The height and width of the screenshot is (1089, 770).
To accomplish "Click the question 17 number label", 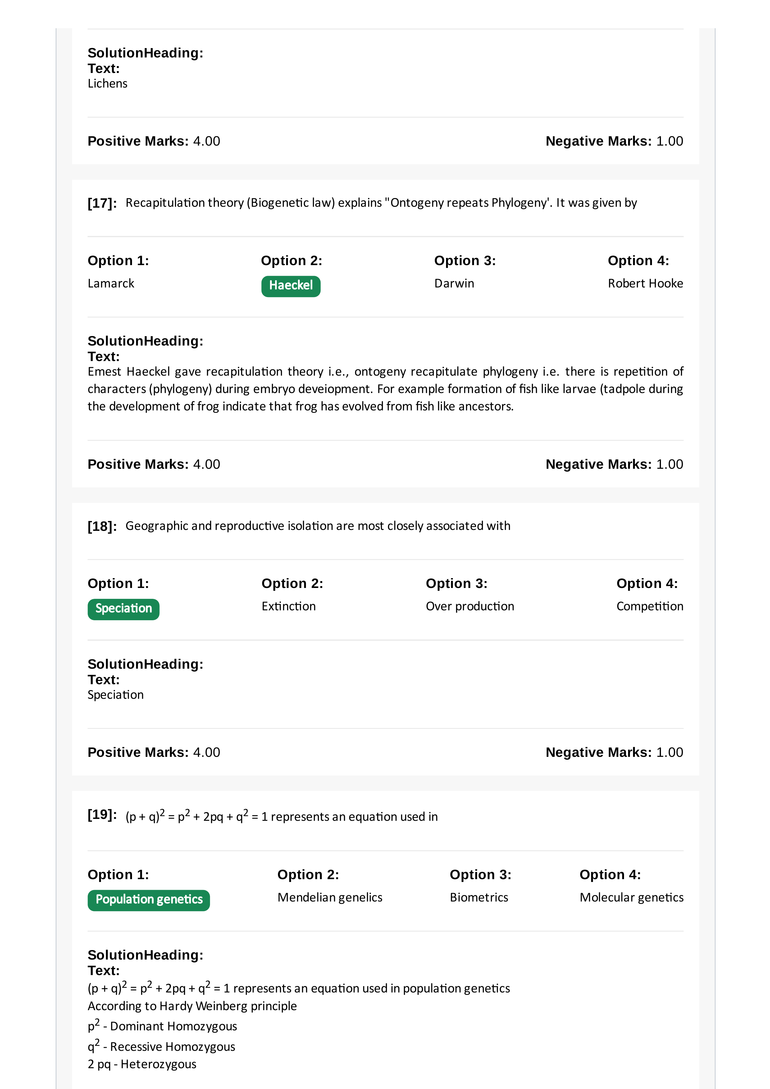I will tap(102, 203).
